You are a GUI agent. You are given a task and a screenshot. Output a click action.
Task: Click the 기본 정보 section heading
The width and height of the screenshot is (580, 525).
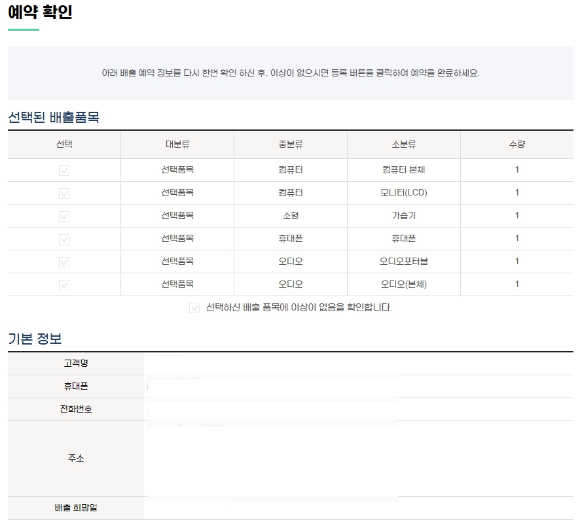(x=35, y=339)
